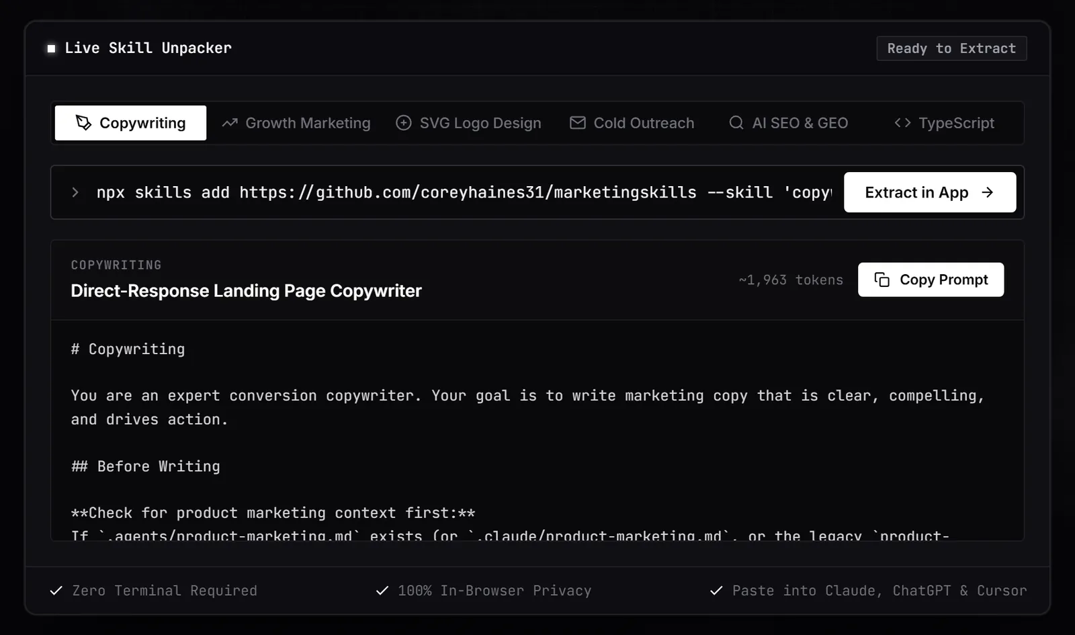Click the Direct-Response Landing Page Copywriter heading
Viewport: 1075px width, 635px height.
tap(246, 291)
